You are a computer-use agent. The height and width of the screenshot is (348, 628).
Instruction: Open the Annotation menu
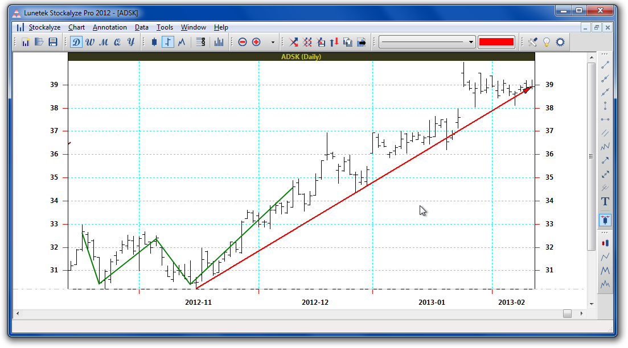[x=110, y=27]
